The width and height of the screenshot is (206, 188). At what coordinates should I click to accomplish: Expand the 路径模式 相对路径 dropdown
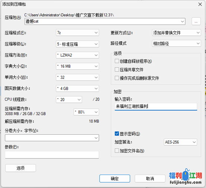tap(177, 44)
